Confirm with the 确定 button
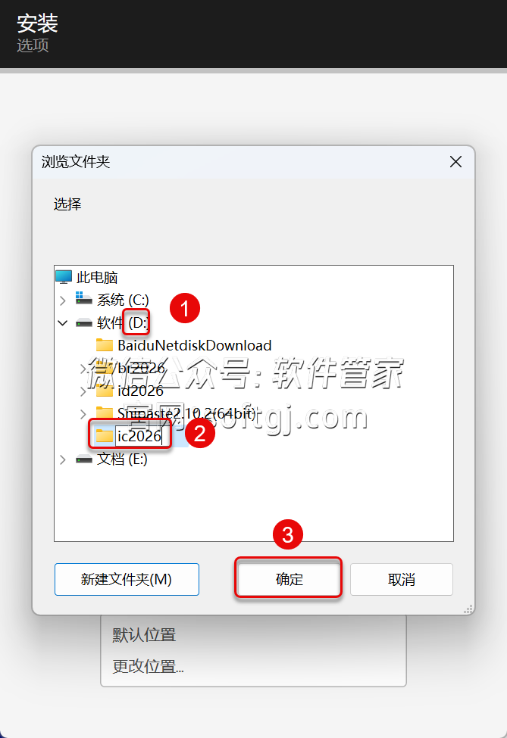The image size is (507, 738). coord(289,579)
